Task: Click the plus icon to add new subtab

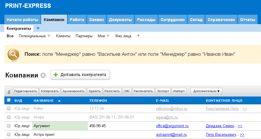Action: coord(38,28)
